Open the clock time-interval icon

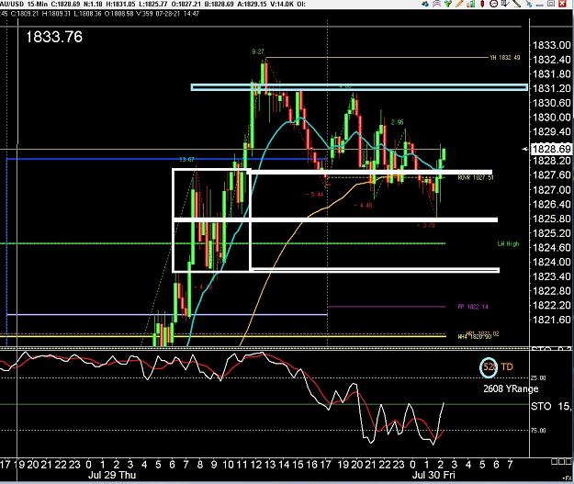click(494, 4)
